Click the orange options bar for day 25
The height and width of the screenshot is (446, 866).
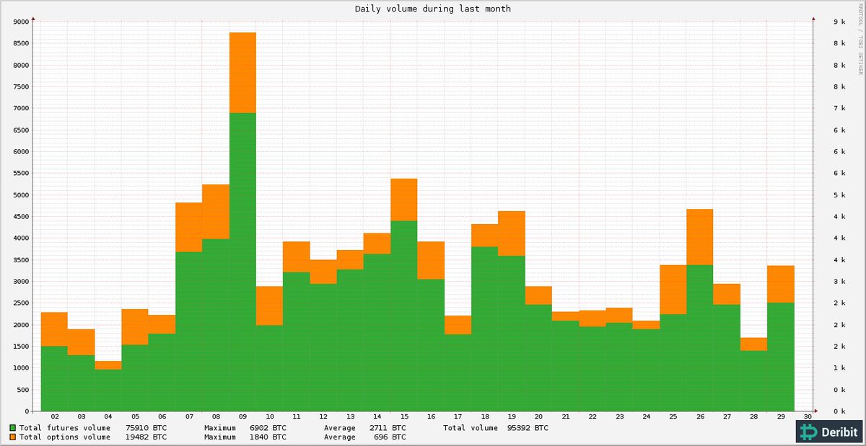pyautogui.click(x=673, y=290)
